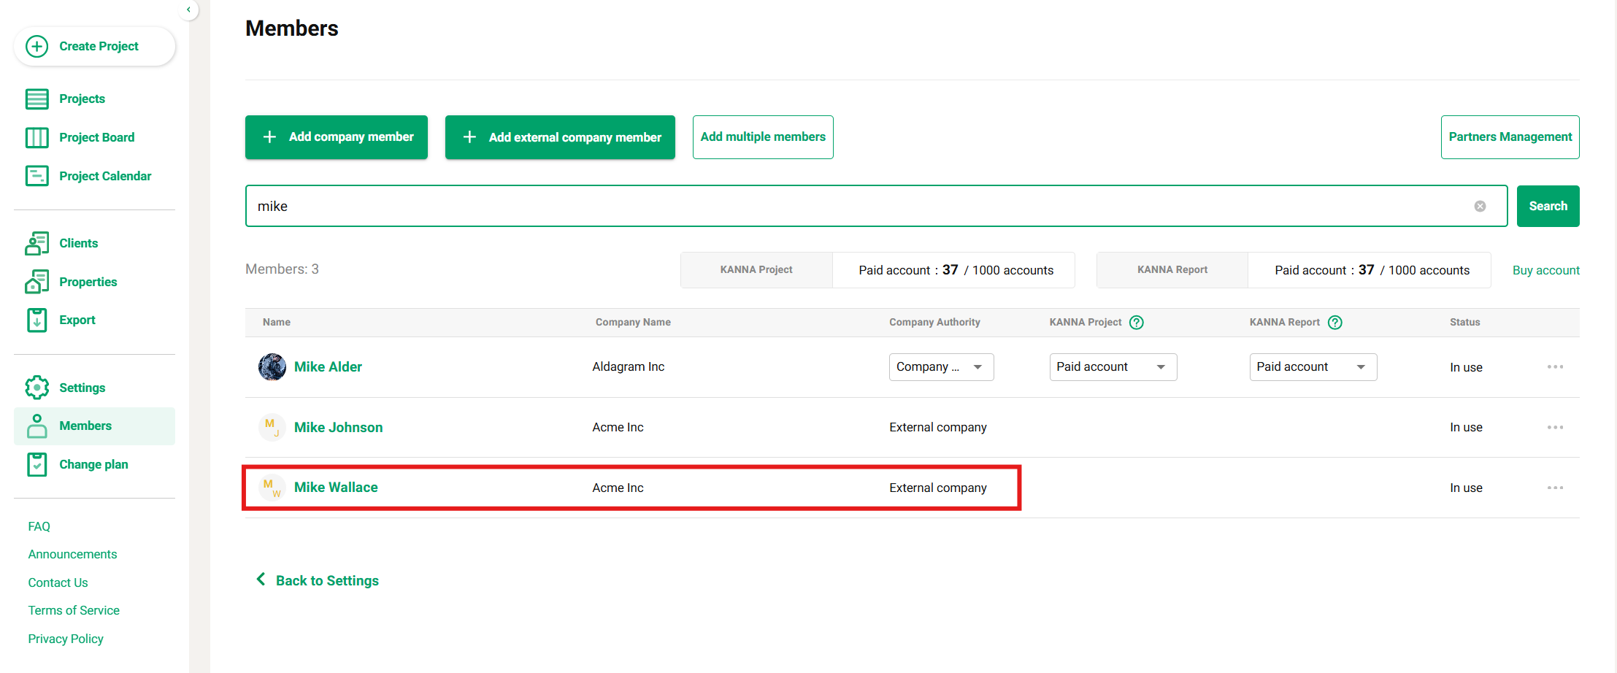Open Properties via its house icon

pos(37,282)
